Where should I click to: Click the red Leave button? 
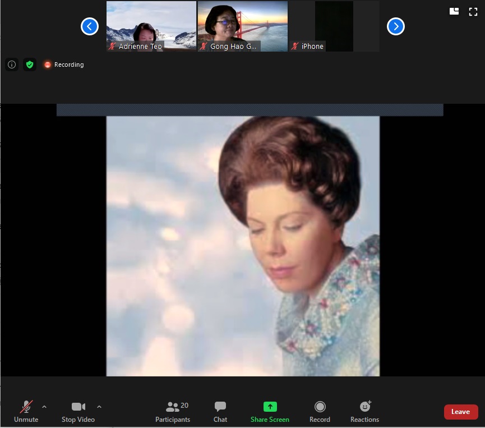tap(461, 412)
